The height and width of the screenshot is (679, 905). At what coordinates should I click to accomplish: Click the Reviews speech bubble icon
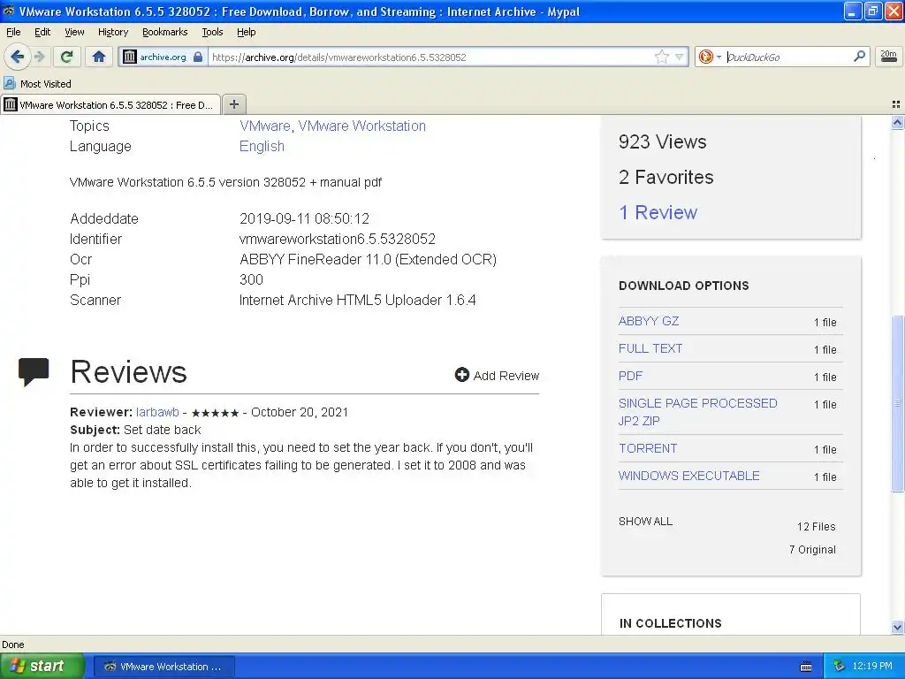click(x=34, y=372)
